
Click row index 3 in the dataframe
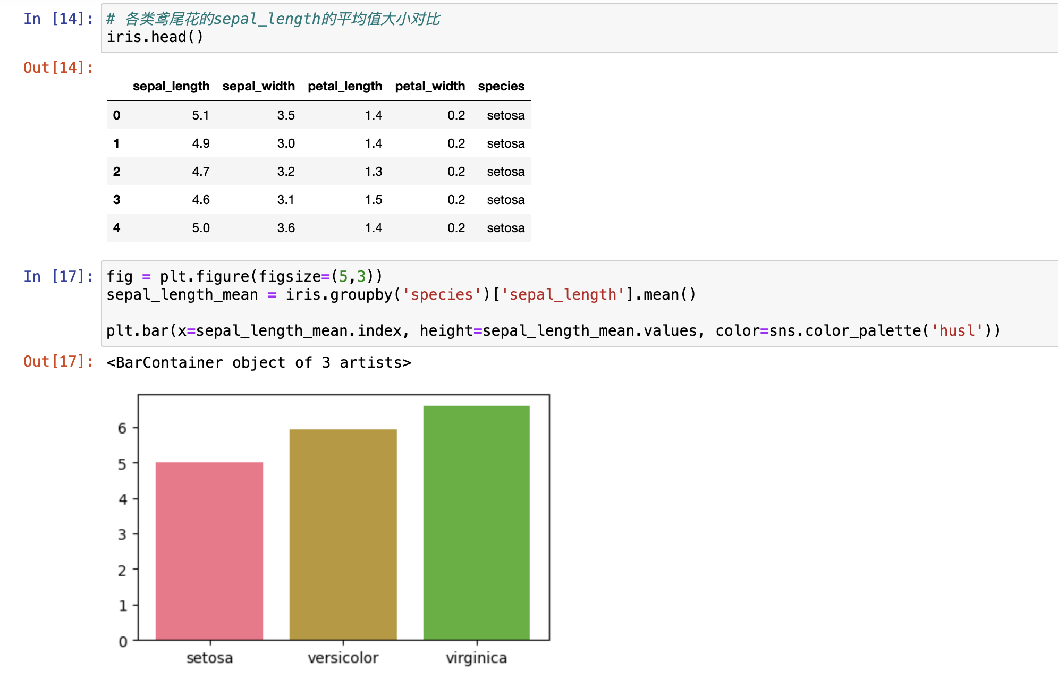pos(117,200)
